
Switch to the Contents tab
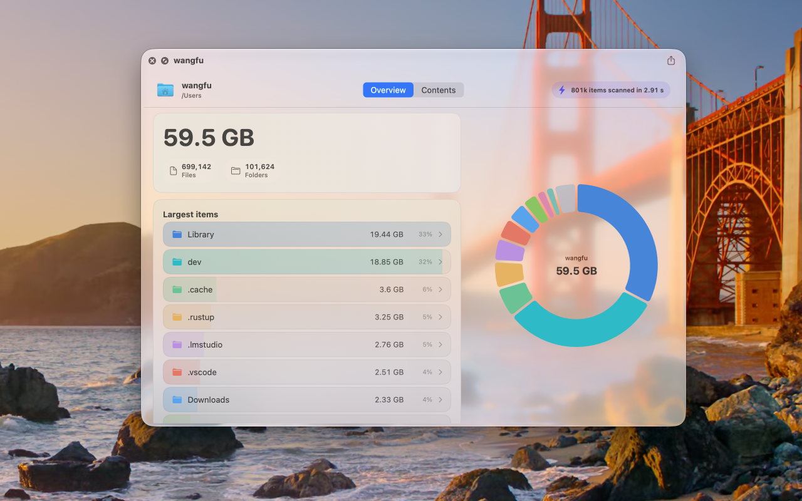pyautogui.click(x=439, y=90)
